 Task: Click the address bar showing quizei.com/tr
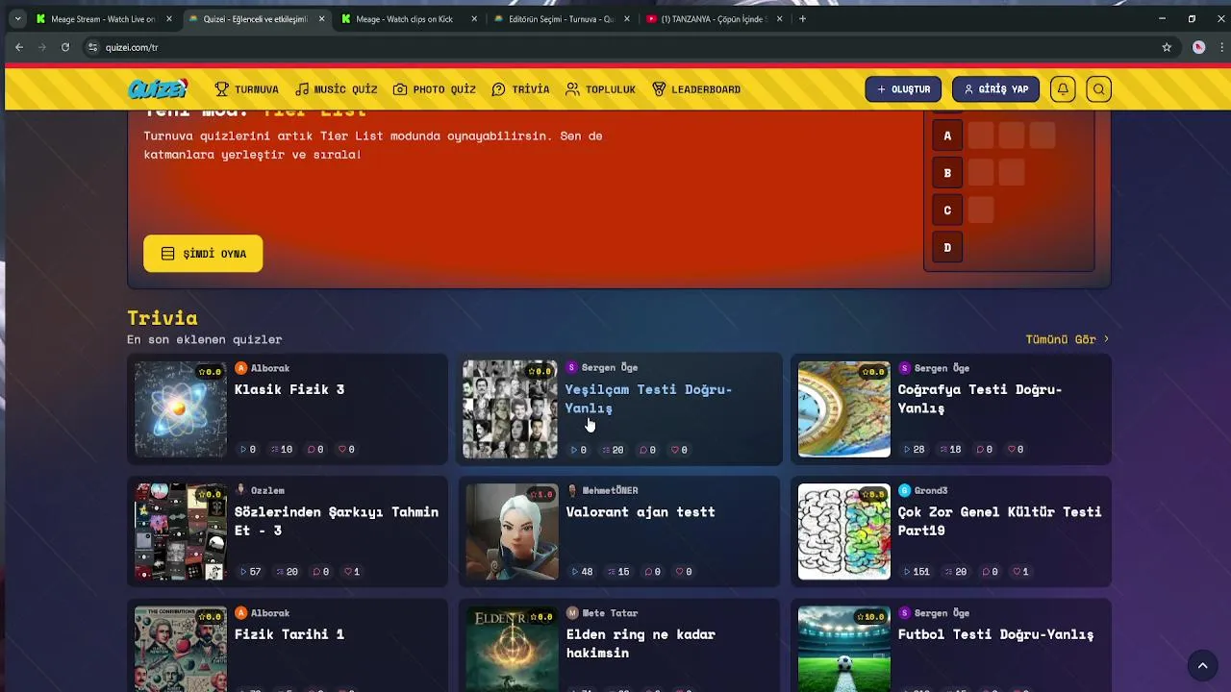615,47
